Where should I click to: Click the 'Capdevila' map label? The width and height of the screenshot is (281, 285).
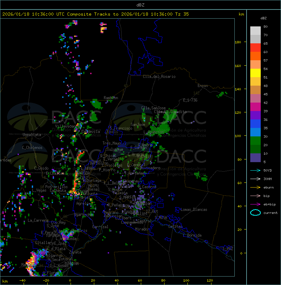[91, 132]
